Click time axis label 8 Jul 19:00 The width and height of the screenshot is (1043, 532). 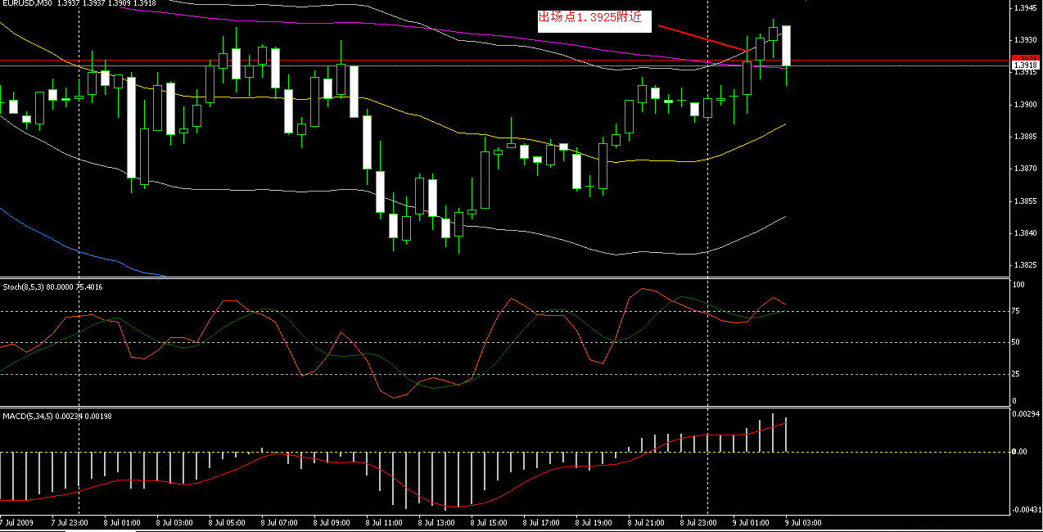tap(592, 522)
